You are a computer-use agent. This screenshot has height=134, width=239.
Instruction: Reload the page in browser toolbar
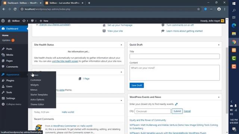tap(15, 9)
